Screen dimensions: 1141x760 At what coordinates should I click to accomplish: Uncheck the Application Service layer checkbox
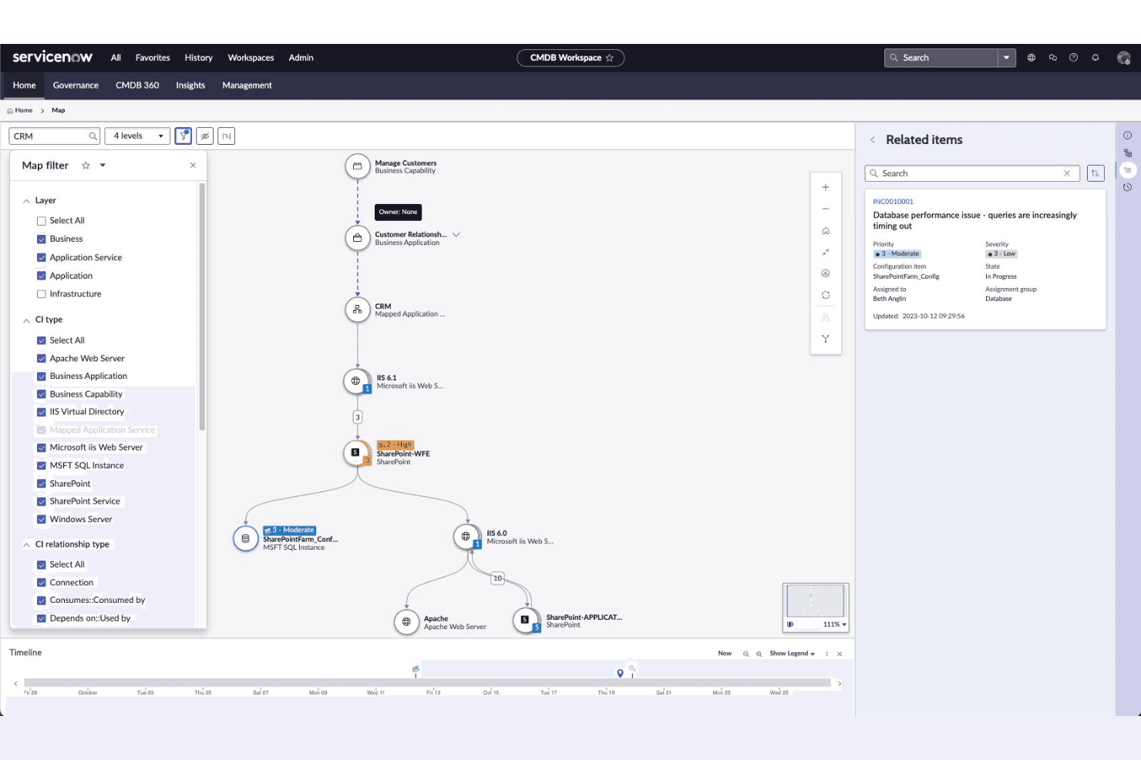pos(42,257)
